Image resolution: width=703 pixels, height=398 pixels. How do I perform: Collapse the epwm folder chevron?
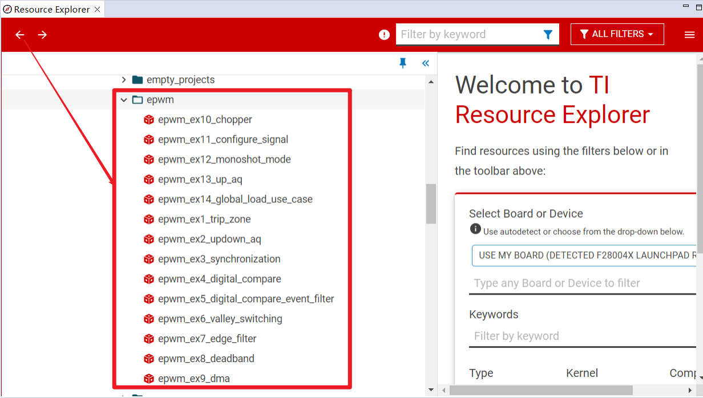tap(124, 100)
